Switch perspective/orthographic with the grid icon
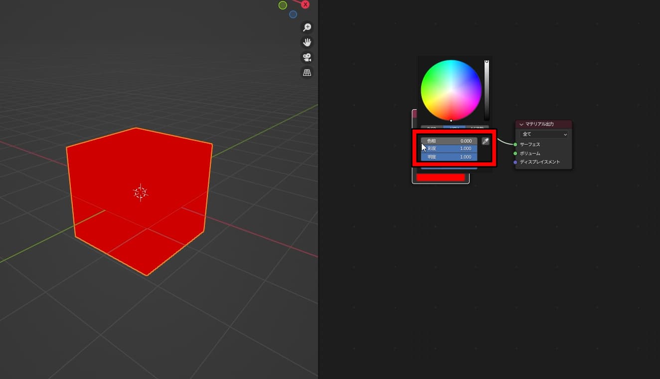 [307, 73]
